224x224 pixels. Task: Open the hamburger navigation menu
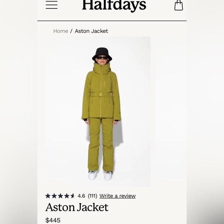[x=52, y=5]
